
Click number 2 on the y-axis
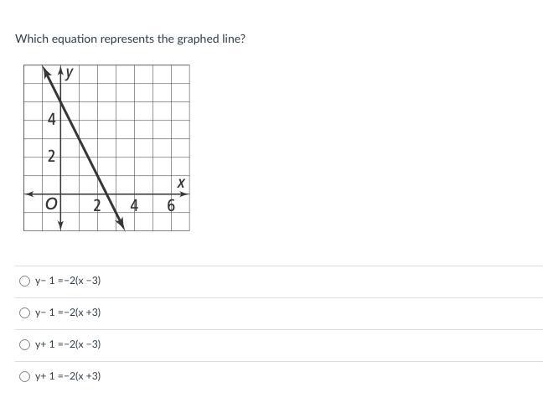pos(51,157)
